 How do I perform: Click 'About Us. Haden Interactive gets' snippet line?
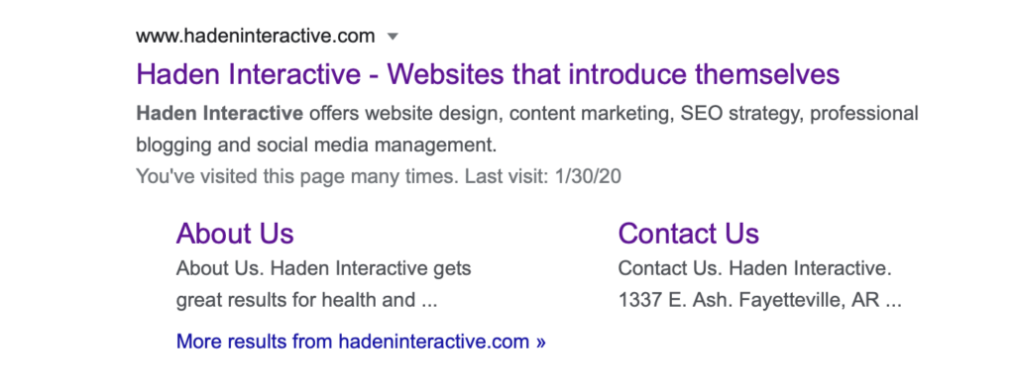pyautogui.click(x=324, y=268)
